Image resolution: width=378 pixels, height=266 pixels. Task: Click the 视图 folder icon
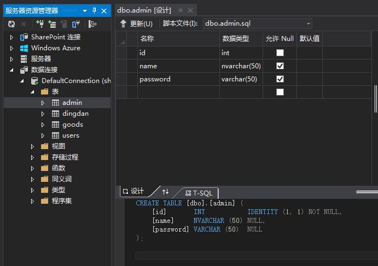pyautogui.click(x=45, y=146)
